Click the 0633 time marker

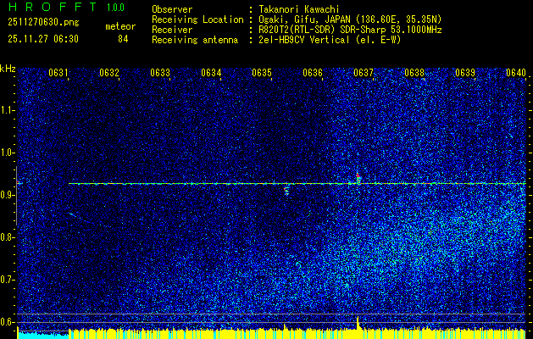(x=160, y=73)
